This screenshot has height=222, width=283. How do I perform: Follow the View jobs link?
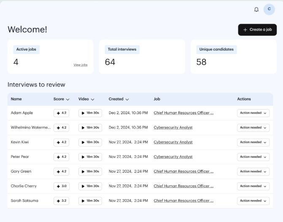(x=81, y=65)
